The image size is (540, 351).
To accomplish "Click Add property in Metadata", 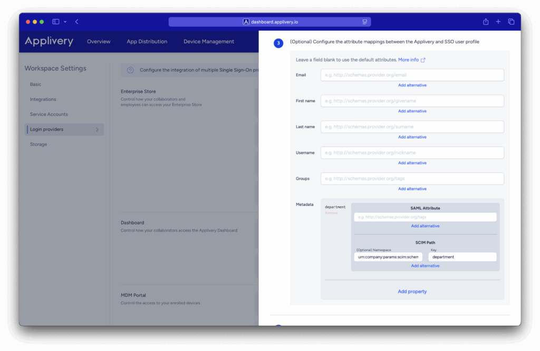I will click(x=412, y=292).
